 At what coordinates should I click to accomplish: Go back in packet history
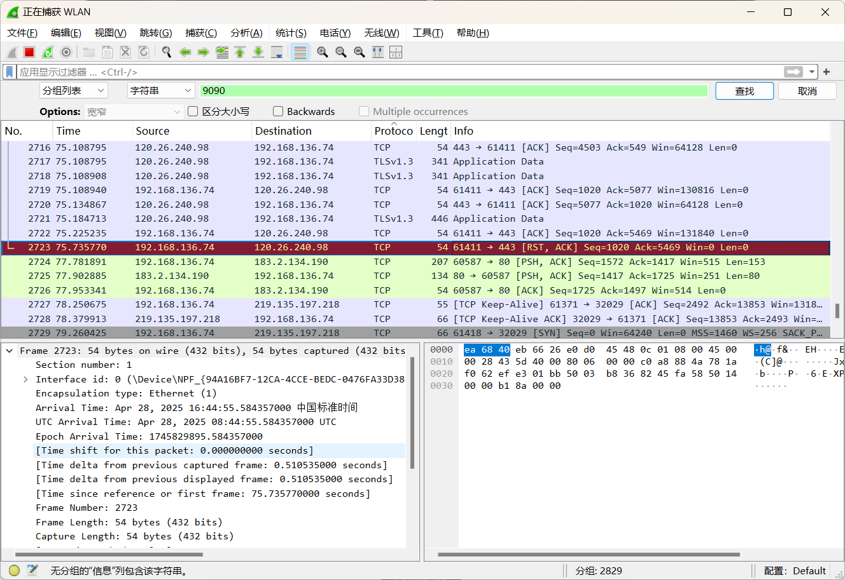pyautogui.click(x=185, y=52)
